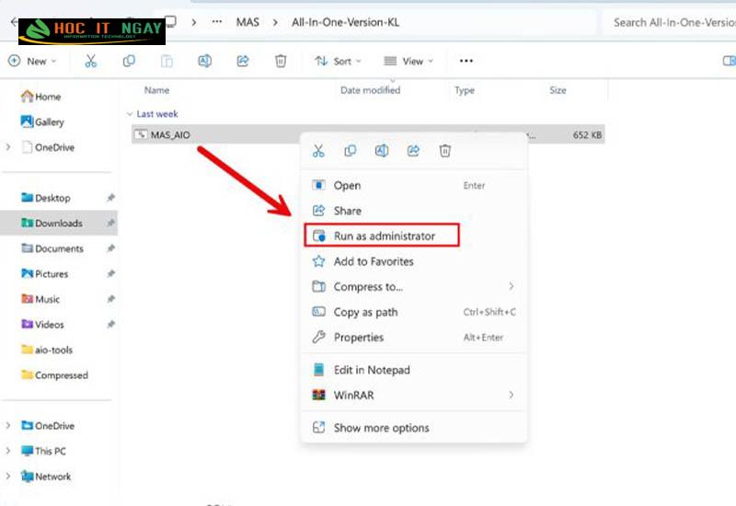
Task: Expand the This PC tree node
Action: [8, 451]
